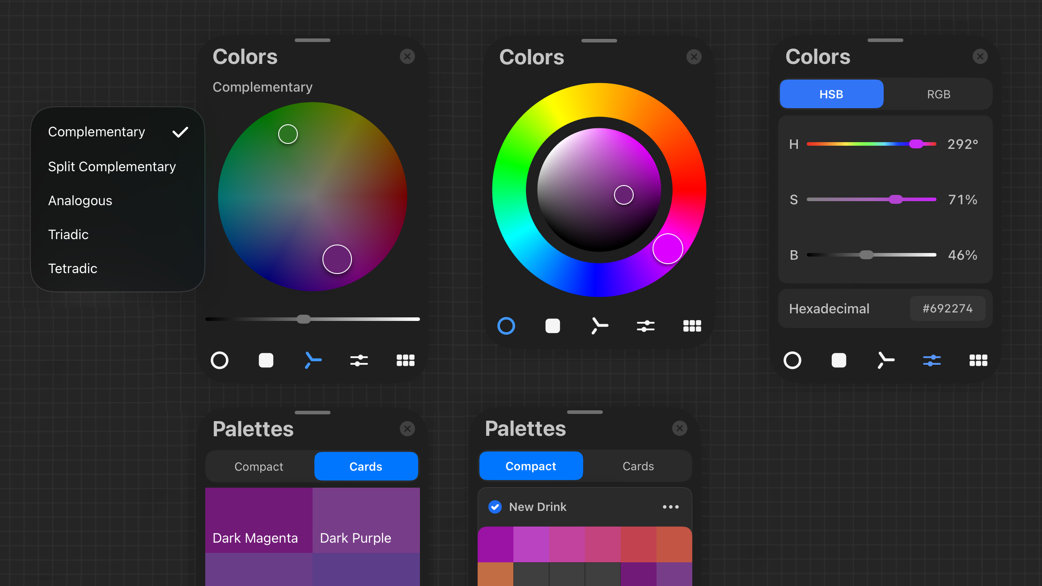This screenshot has height=586, width=1042.
Task: Select Harmony icon in color wheel panel
Action: tap(599, 326)
